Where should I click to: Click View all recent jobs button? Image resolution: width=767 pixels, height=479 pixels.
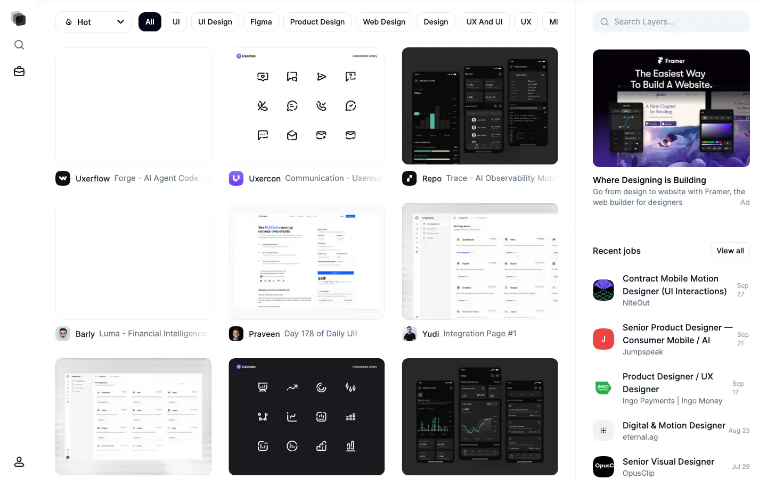pos(730,251)
